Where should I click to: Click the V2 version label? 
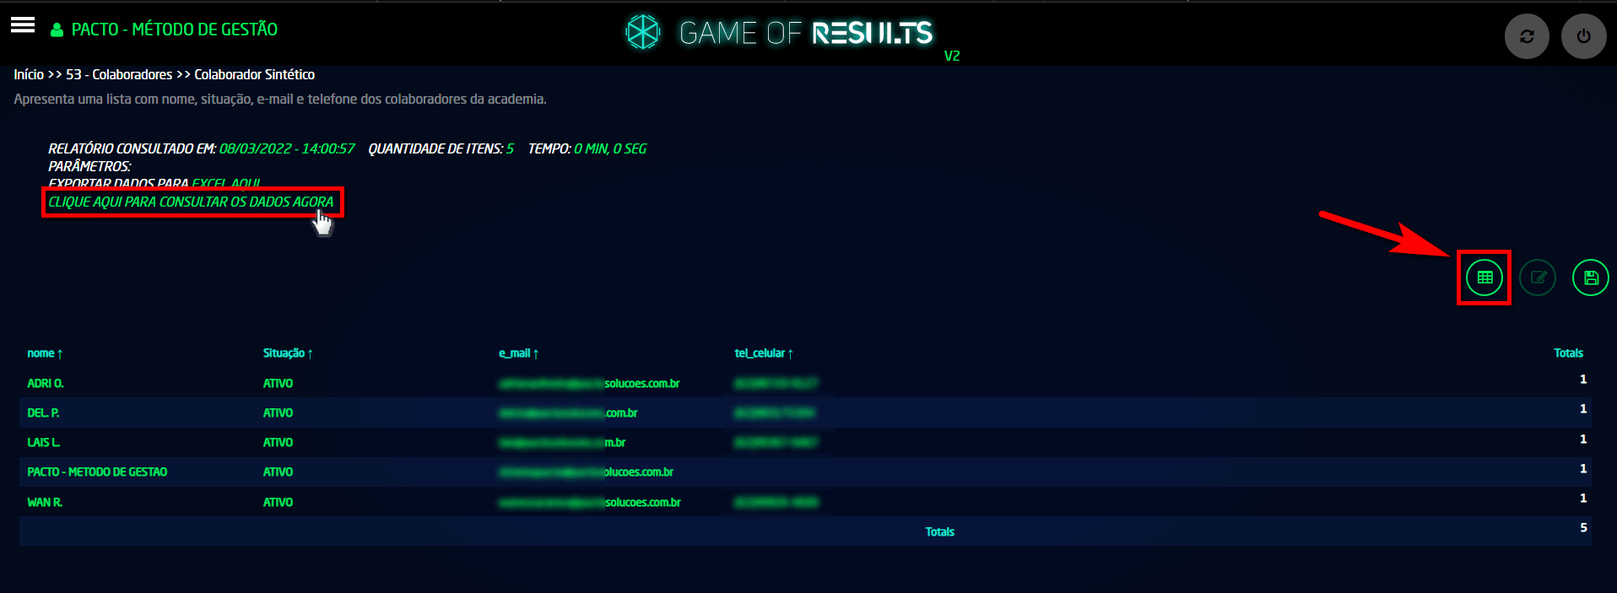click(x=952, y=56)
